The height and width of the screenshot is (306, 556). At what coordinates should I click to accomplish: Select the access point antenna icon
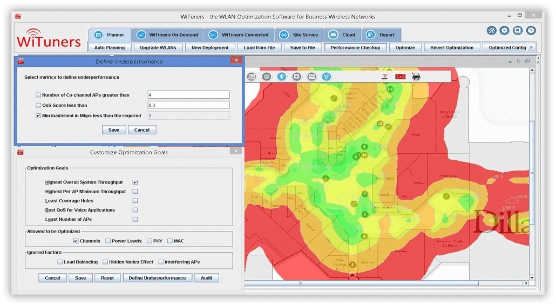tap(384, 77)
